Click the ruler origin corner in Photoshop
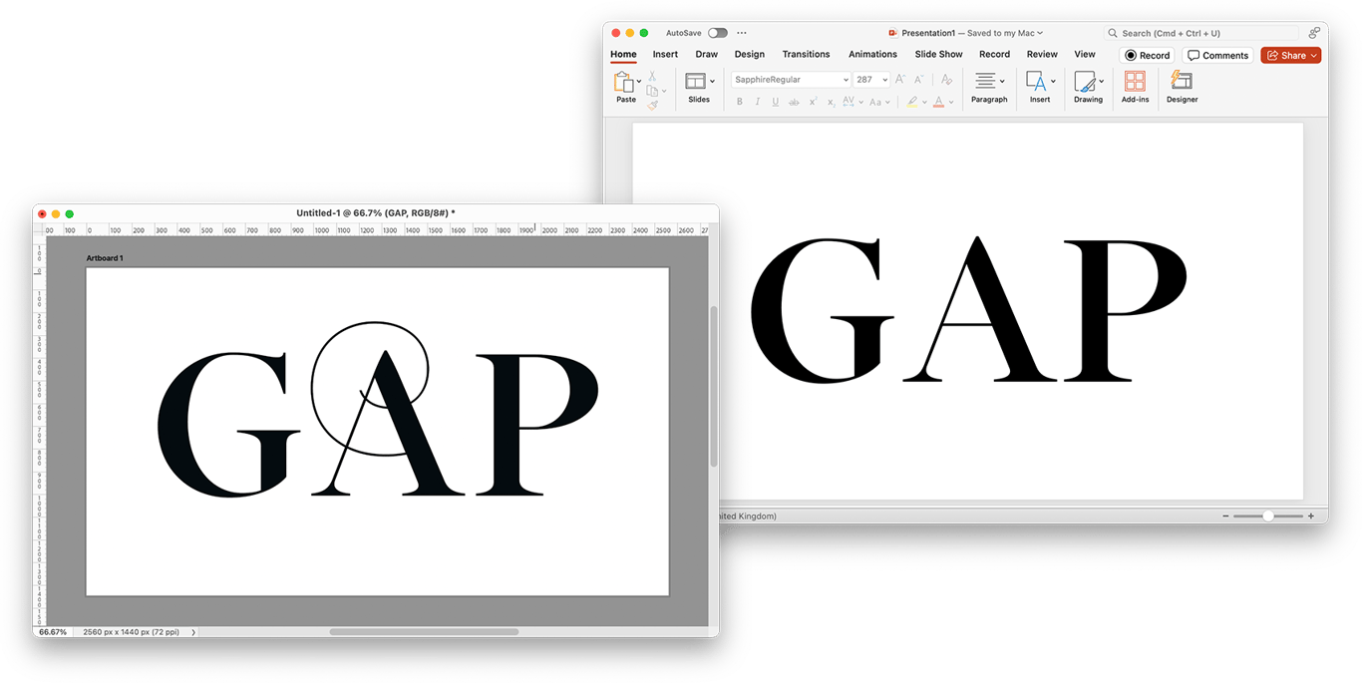 click(41, 229)
